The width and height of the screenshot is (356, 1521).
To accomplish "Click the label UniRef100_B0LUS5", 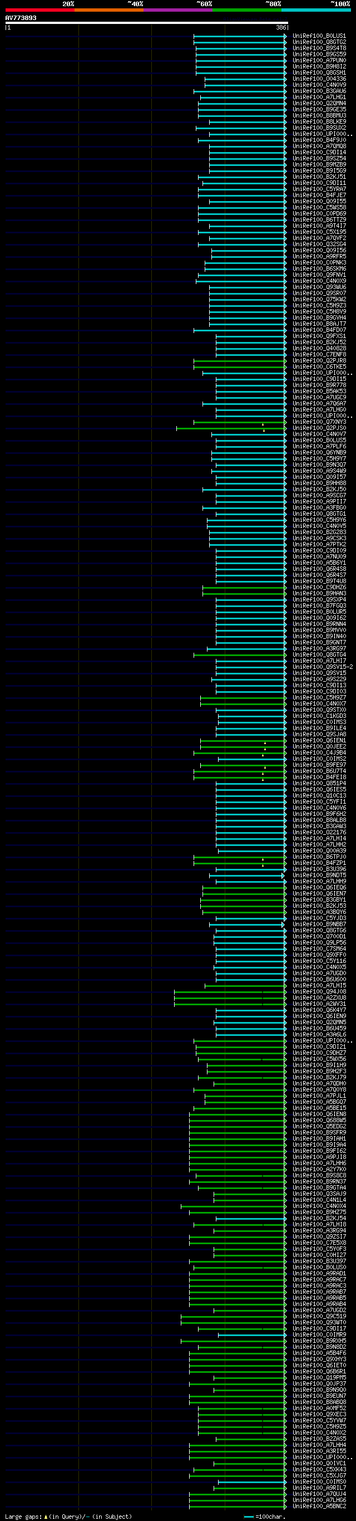I will point(319,441).
